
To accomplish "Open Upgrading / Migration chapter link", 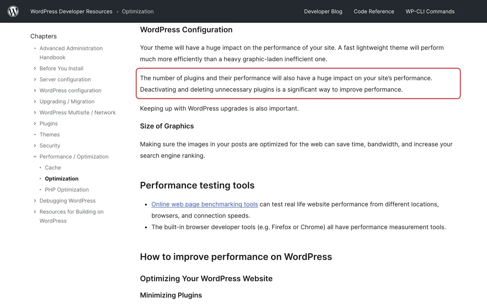I will (67, 102).
